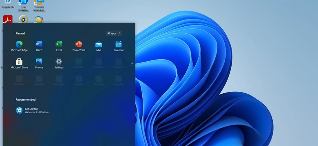Open Microsoft Store
The height and width of the screenshot is (146, 318).
coord(19,64)
